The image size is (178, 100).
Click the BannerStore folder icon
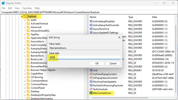pos(28,56)
